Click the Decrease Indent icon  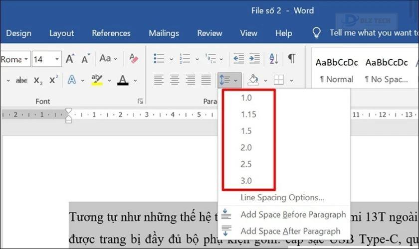point(238,58)
